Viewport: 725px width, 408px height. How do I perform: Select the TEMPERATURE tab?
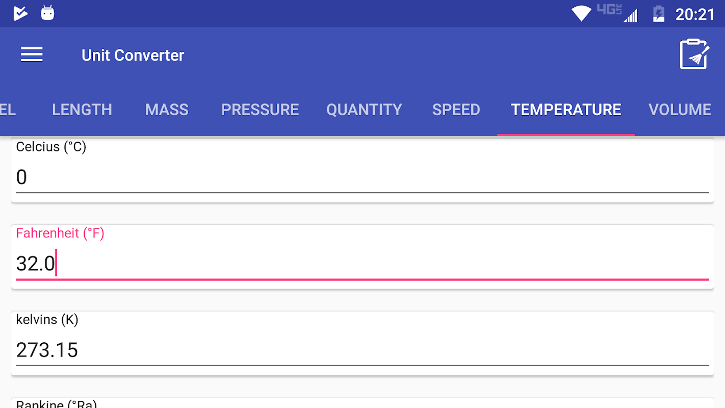566,110
